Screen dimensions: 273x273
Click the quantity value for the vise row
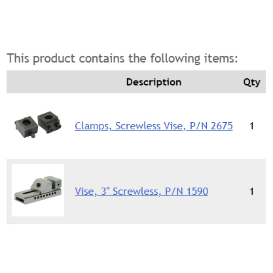tap(251, 191)
